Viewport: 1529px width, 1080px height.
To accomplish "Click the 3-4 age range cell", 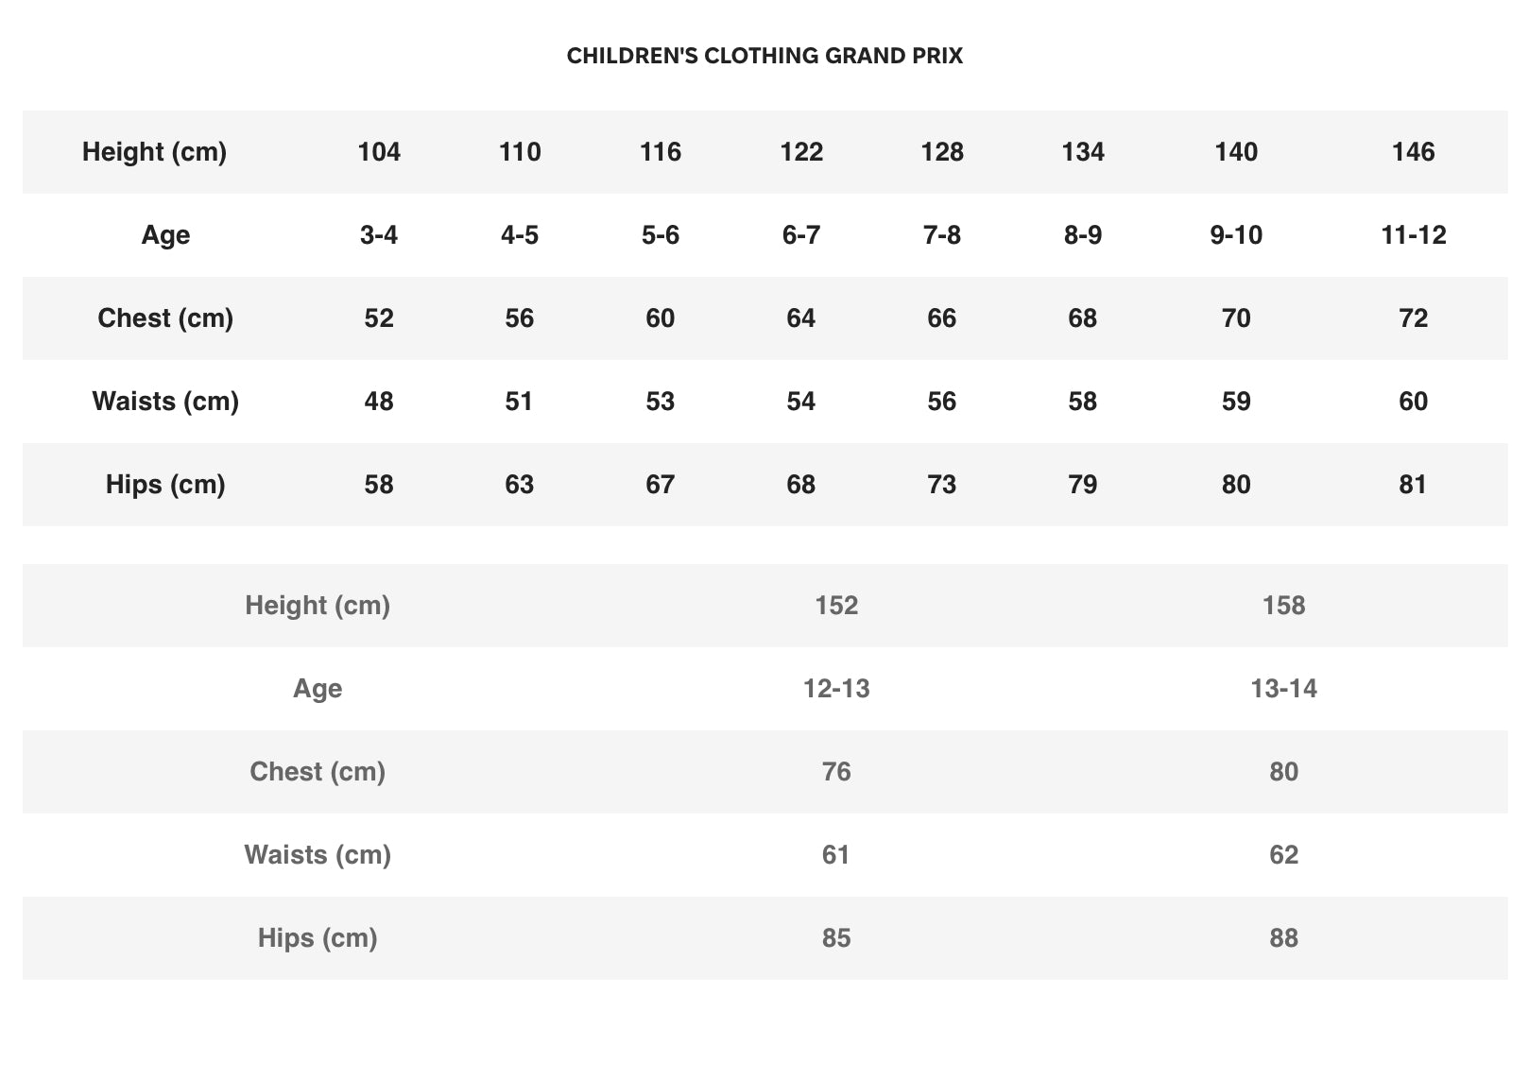I will pyautogui.click(x=379, y=235).
